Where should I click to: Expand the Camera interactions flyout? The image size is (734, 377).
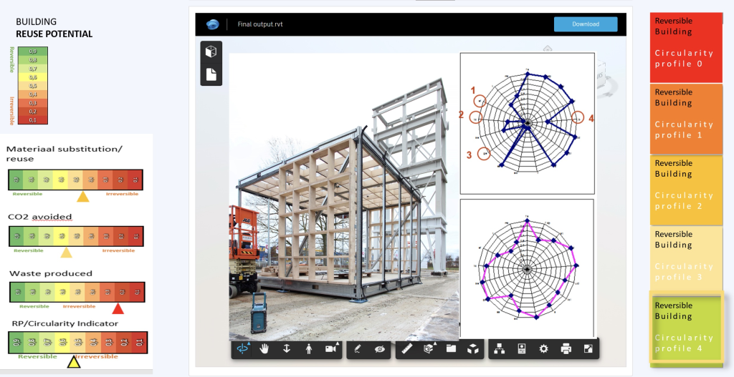(331, 349)
